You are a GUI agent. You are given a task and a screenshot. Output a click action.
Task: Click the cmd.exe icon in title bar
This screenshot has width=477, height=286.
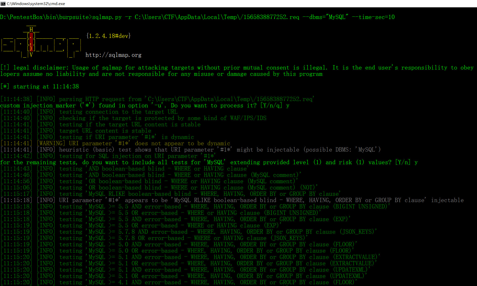(x=3, y=4)
